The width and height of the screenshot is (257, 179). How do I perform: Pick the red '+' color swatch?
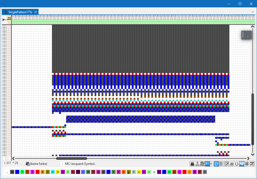coord(38,172)
